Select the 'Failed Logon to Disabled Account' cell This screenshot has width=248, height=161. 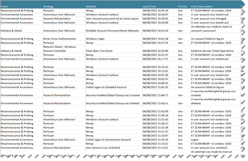(106, 87)
